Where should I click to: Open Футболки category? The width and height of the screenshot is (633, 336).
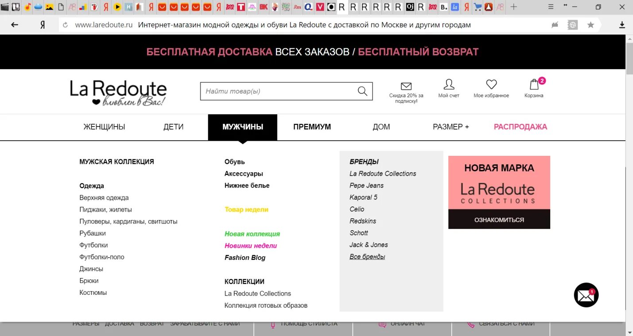pyautogui.click(x=93, y=245)
